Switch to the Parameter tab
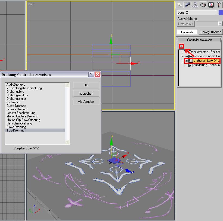The image size is (223, 221). point(187,32)
